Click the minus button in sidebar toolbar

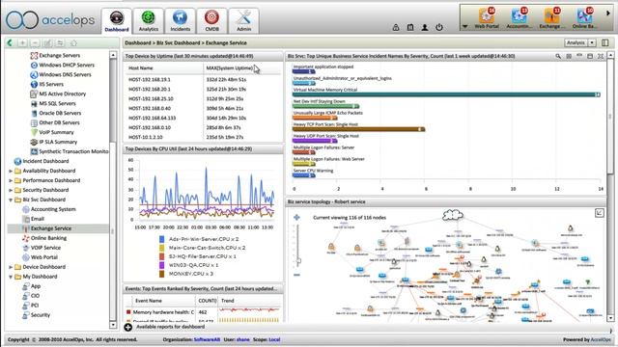point(35,42)
